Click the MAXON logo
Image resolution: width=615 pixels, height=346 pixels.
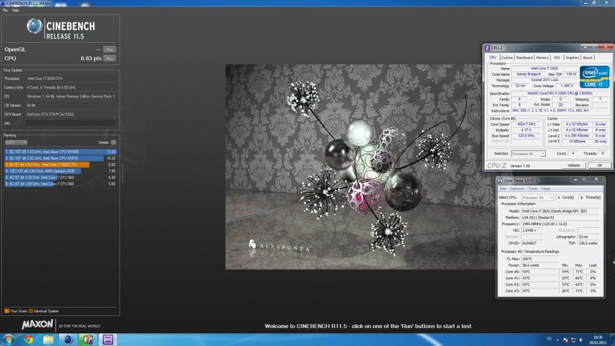[x=37, y=324]
